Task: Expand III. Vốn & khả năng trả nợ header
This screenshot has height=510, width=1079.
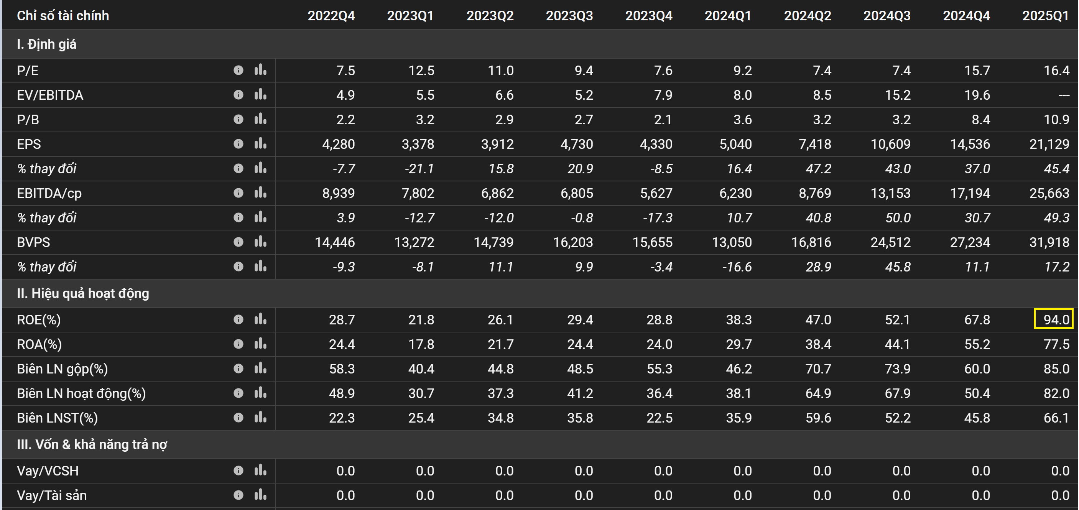Action: point(92,444)
